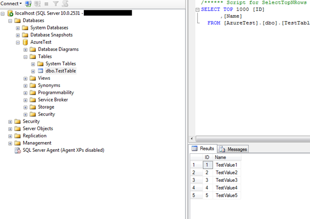
Task: Expand the Storage folder node
Action: (25, 107)
